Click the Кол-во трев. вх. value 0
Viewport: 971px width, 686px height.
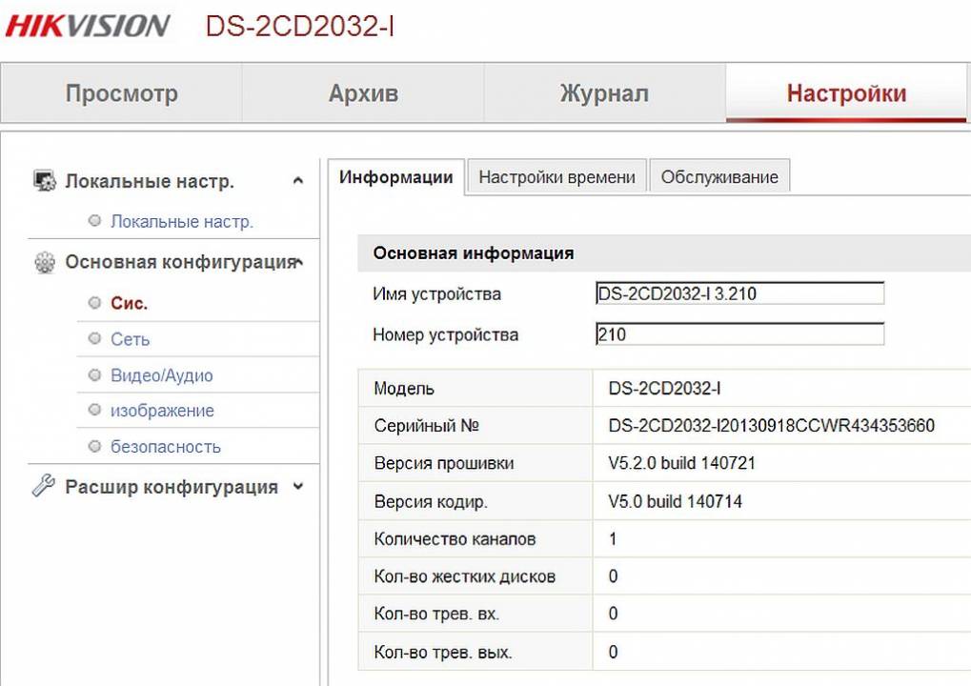[613, 614]
